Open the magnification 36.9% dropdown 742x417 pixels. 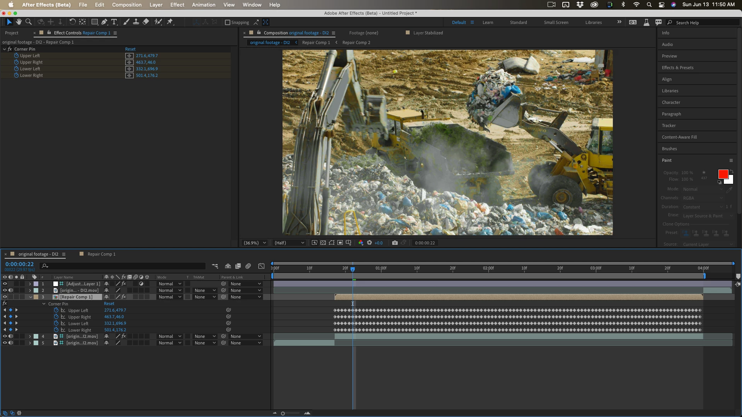coord(254,243)
